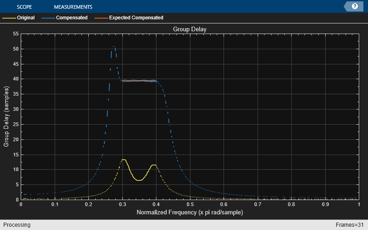Toggle the Compensated legend label
This screenshot has width=368, height=230.
(x=72, y=18)
